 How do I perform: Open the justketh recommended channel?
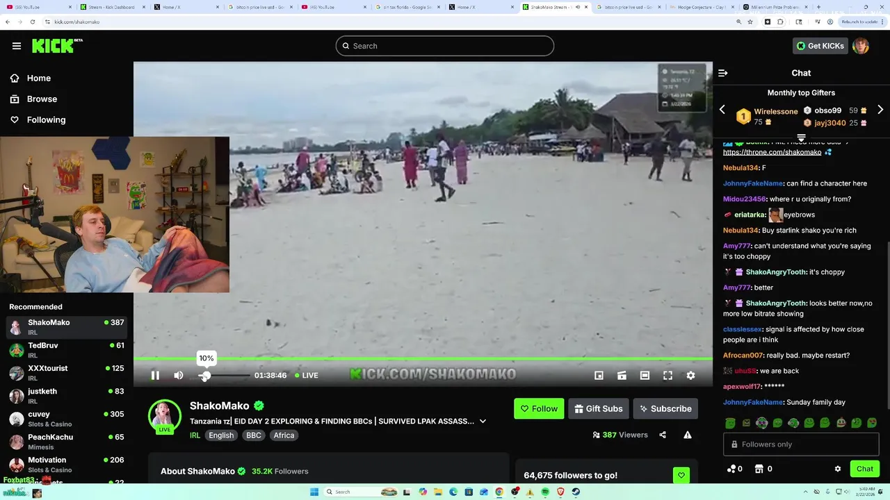point(67,396)
